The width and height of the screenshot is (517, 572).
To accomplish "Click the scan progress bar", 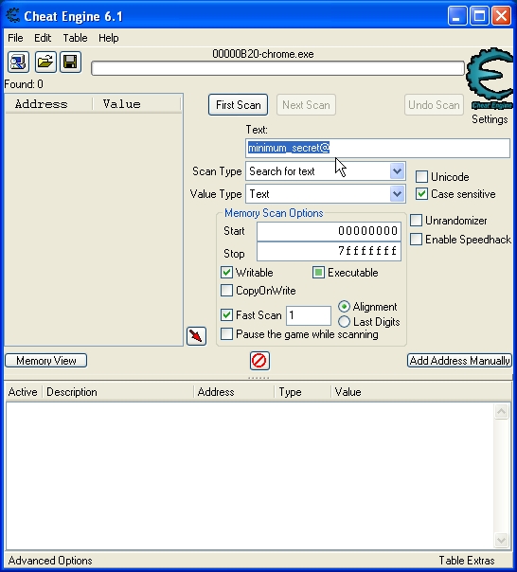I will coord(277,68).
